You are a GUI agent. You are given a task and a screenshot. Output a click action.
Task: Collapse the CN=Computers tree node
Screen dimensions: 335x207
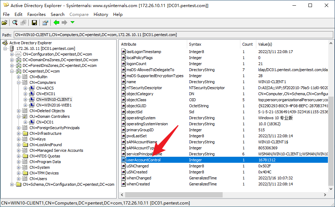point(19,82)
